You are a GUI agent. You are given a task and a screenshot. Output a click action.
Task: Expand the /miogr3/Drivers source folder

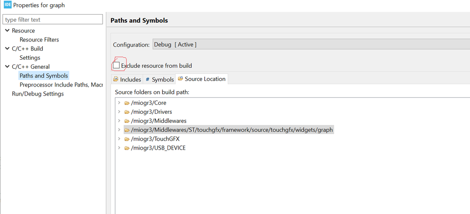[x=119, y=112]
